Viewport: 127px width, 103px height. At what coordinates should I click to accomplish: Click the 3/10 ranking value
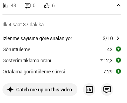(x=108, y=38)
